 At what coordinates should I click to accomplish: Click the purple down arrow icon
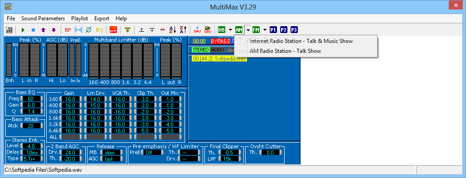[x=54, y=30]
